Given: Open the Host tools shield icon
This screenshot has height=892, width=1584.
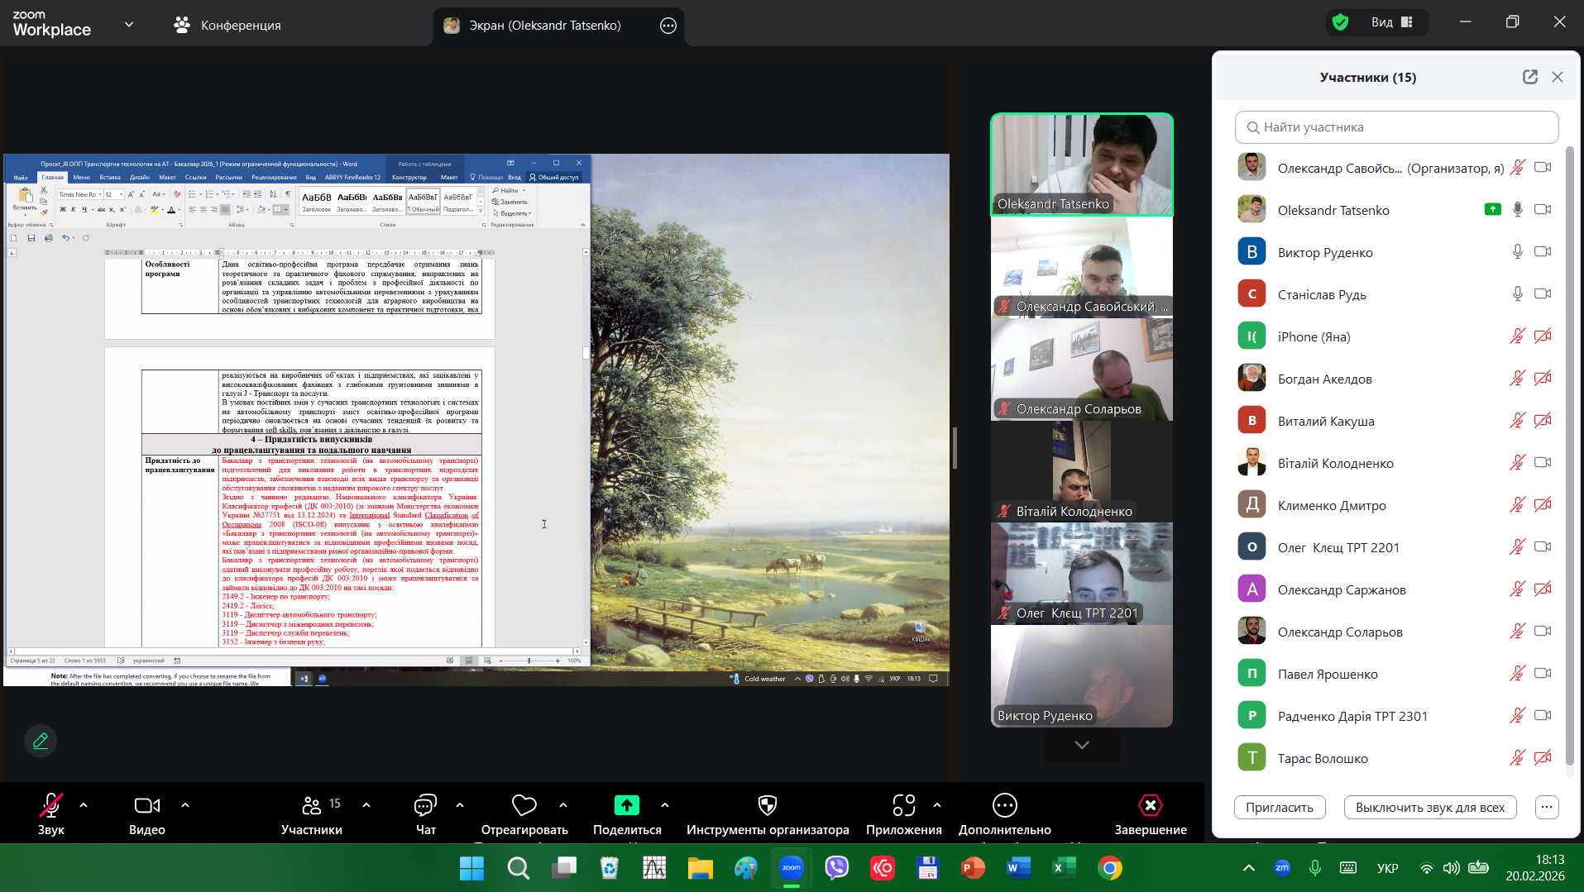Looking at the screenshot, I should click(x=767, y=805).
